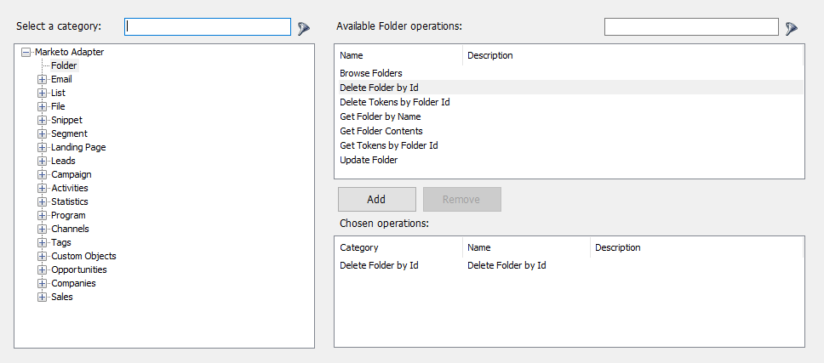This screenshot has width=824, height=363.
Task: Expand the Email category node
Action: coord(42,79)
